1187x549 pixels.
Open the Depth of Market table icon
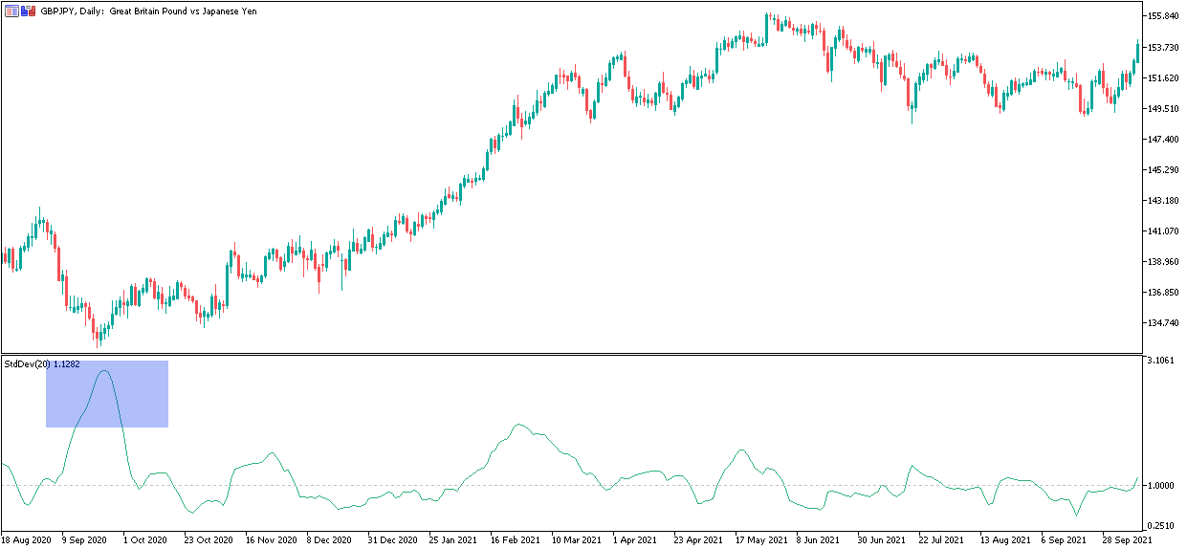click(x=11, y=11)
